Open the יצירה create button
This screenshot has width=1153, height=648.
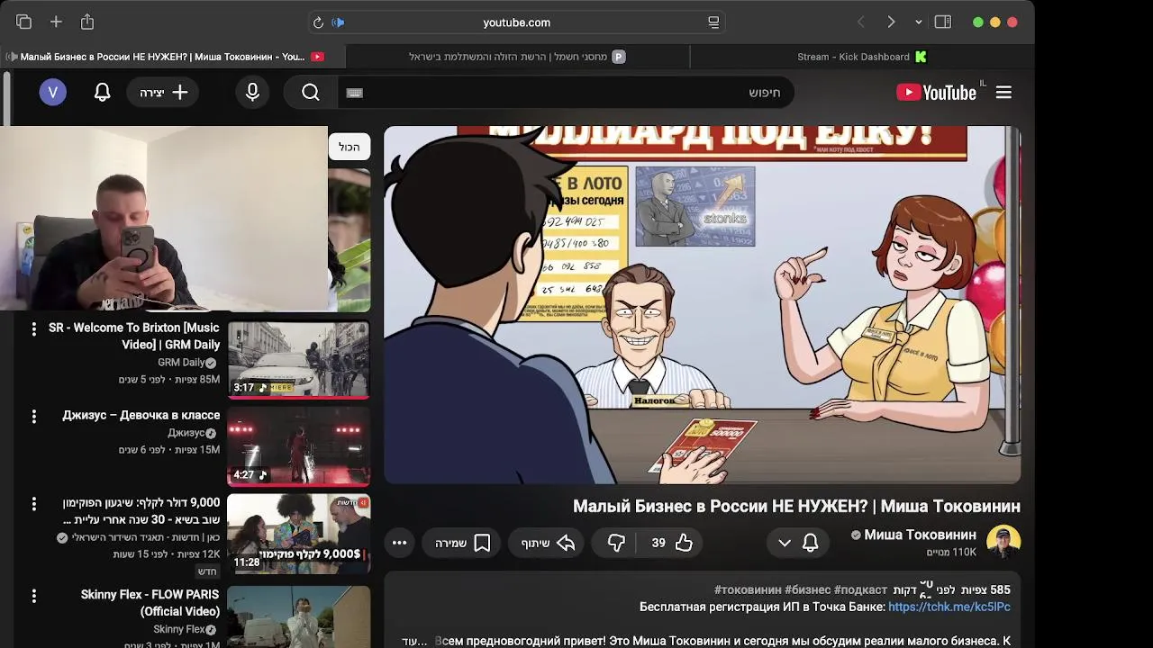click(x=163, y=93)
